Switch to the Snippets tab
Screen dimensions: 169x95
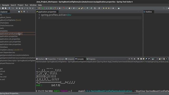tap(70, 59)
